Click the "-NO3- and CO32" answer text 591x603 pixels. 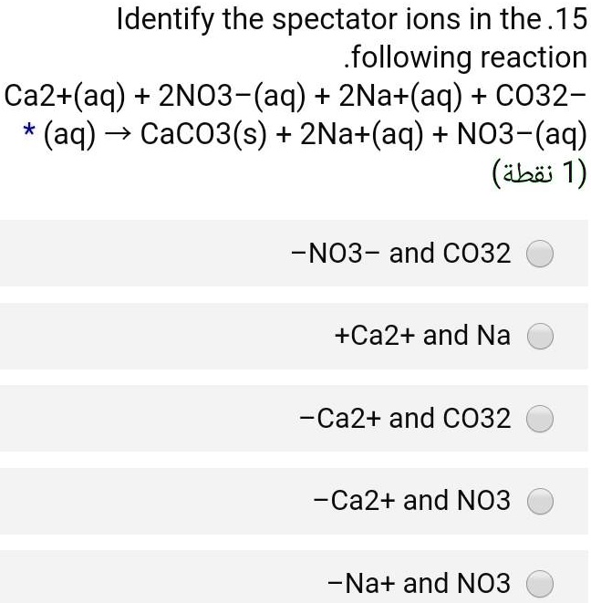(x=400, y=253)
